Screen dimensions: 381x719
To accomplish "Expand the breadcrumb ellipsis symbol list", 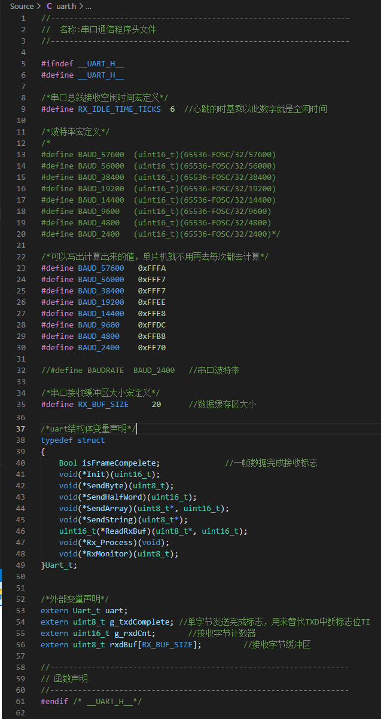I will click(88, 6).
